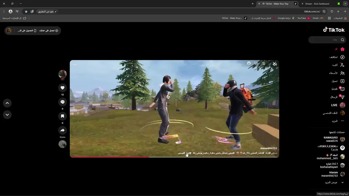Viewport: 349px width, 196px height.
Task: Open the video three-dots options menu
Action: 75,65
